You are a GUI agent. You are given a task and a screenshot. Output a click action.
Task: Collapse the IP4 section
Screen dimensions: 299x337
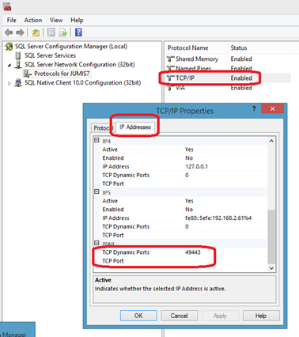tap(97, 141)
